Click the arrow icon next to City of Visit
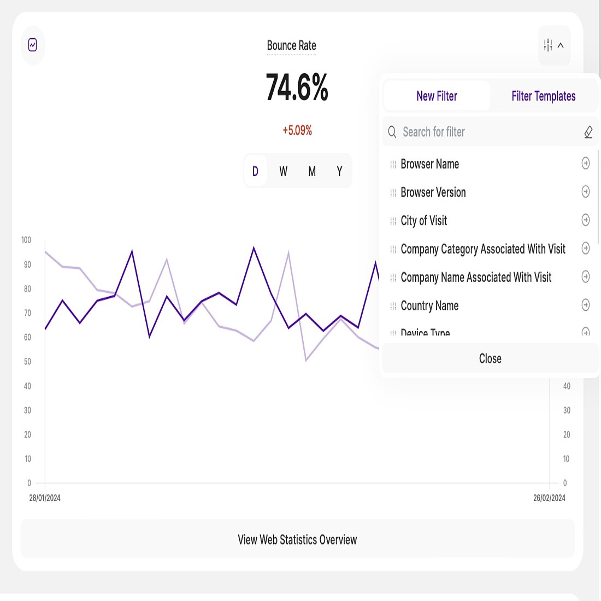The width and height of the screenshot is (601, 601). click(585, 220)
